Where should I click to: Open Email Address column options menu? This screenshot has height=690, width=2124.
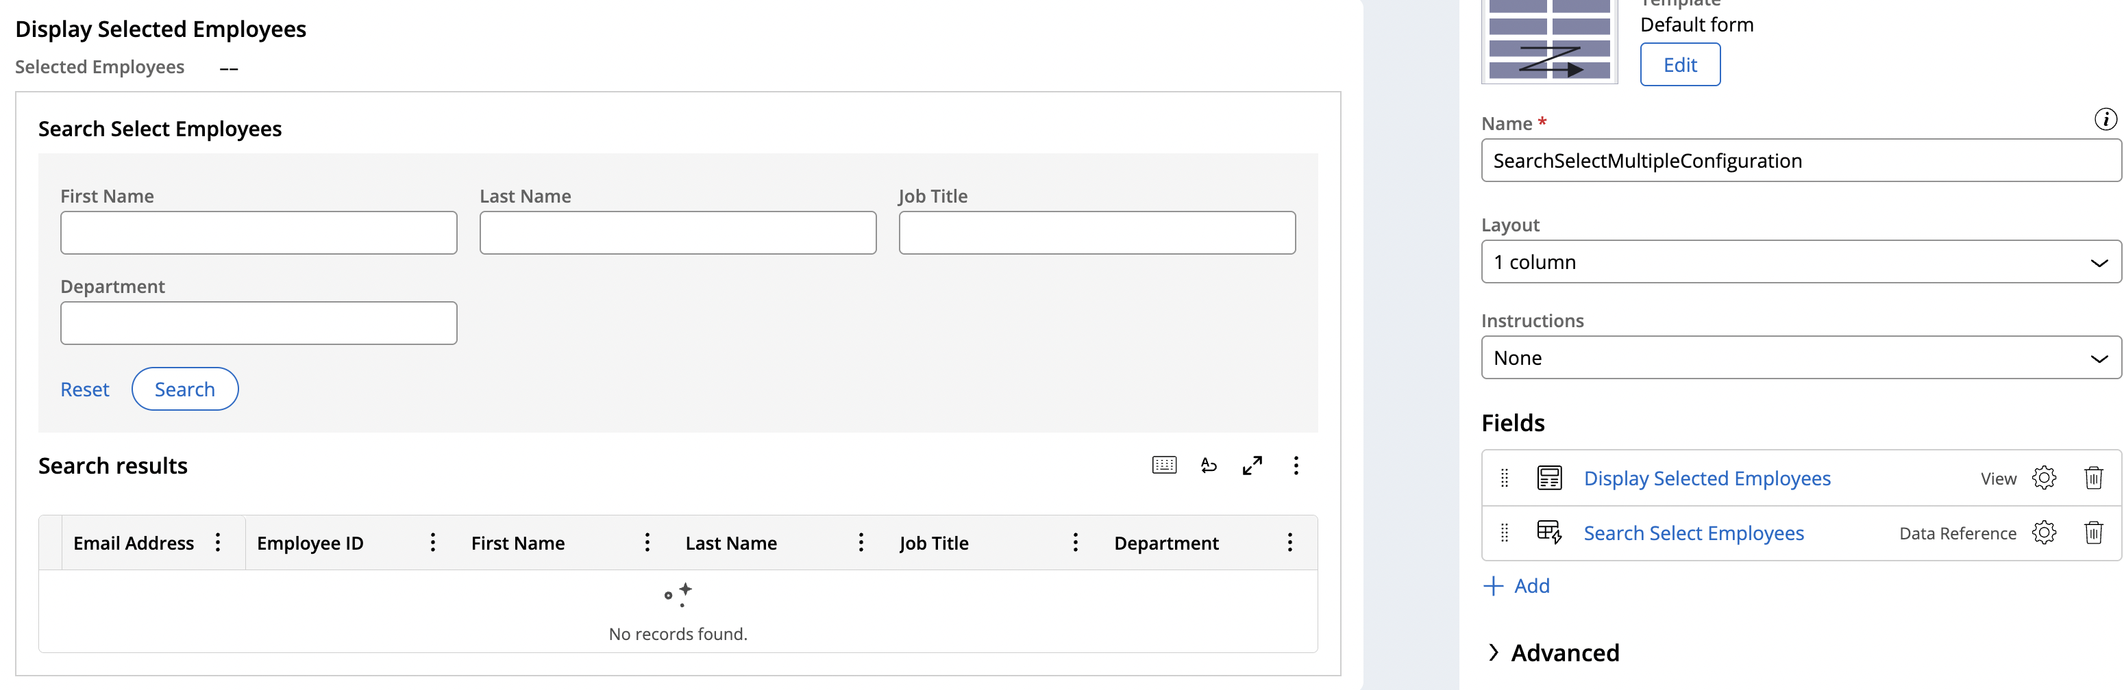(x=218, y=541)
